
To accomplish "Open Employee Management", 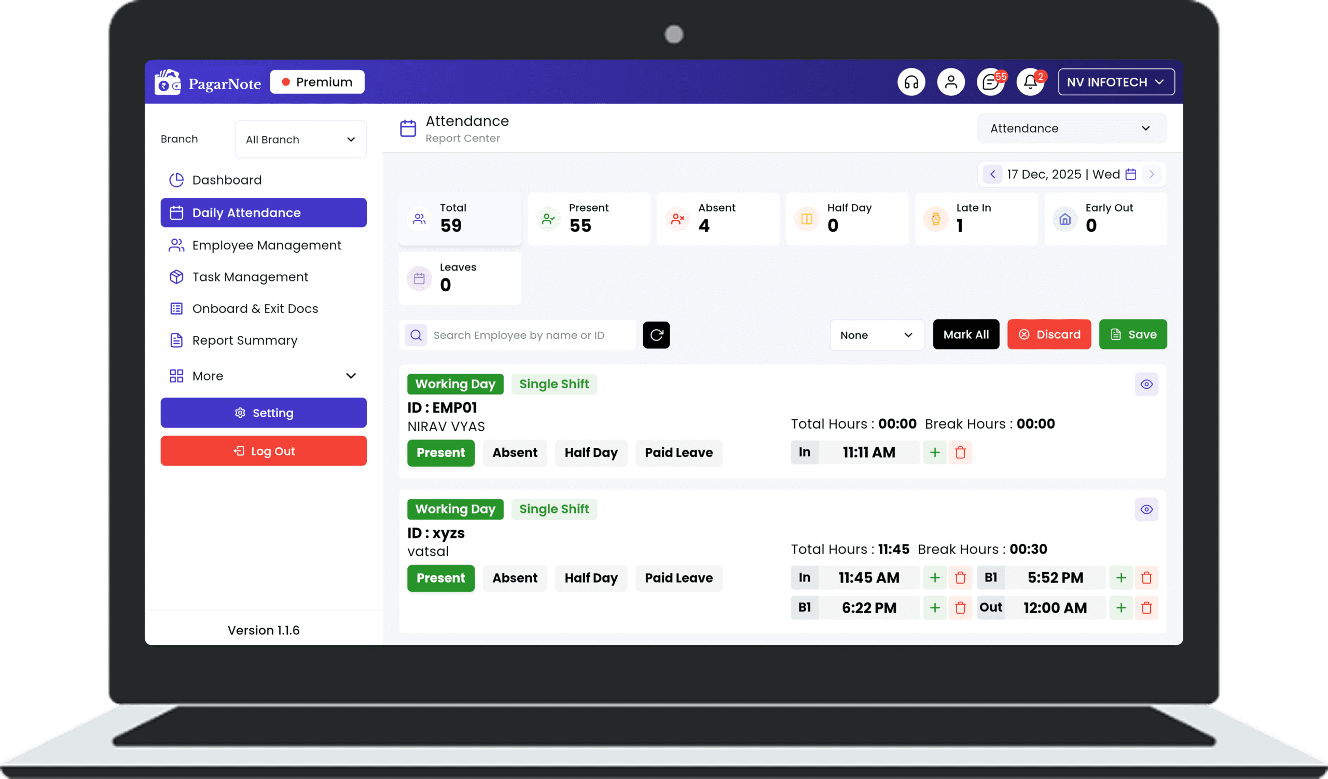I will click(x=264, y=245).
